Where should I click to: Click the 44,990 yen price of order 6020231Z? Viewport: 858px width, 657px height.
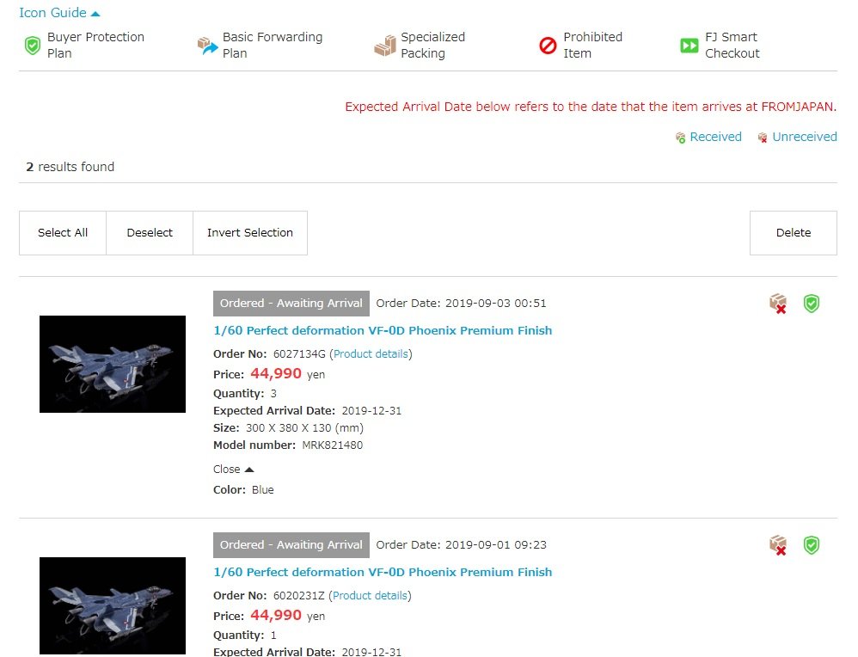[x=287, y=616]
